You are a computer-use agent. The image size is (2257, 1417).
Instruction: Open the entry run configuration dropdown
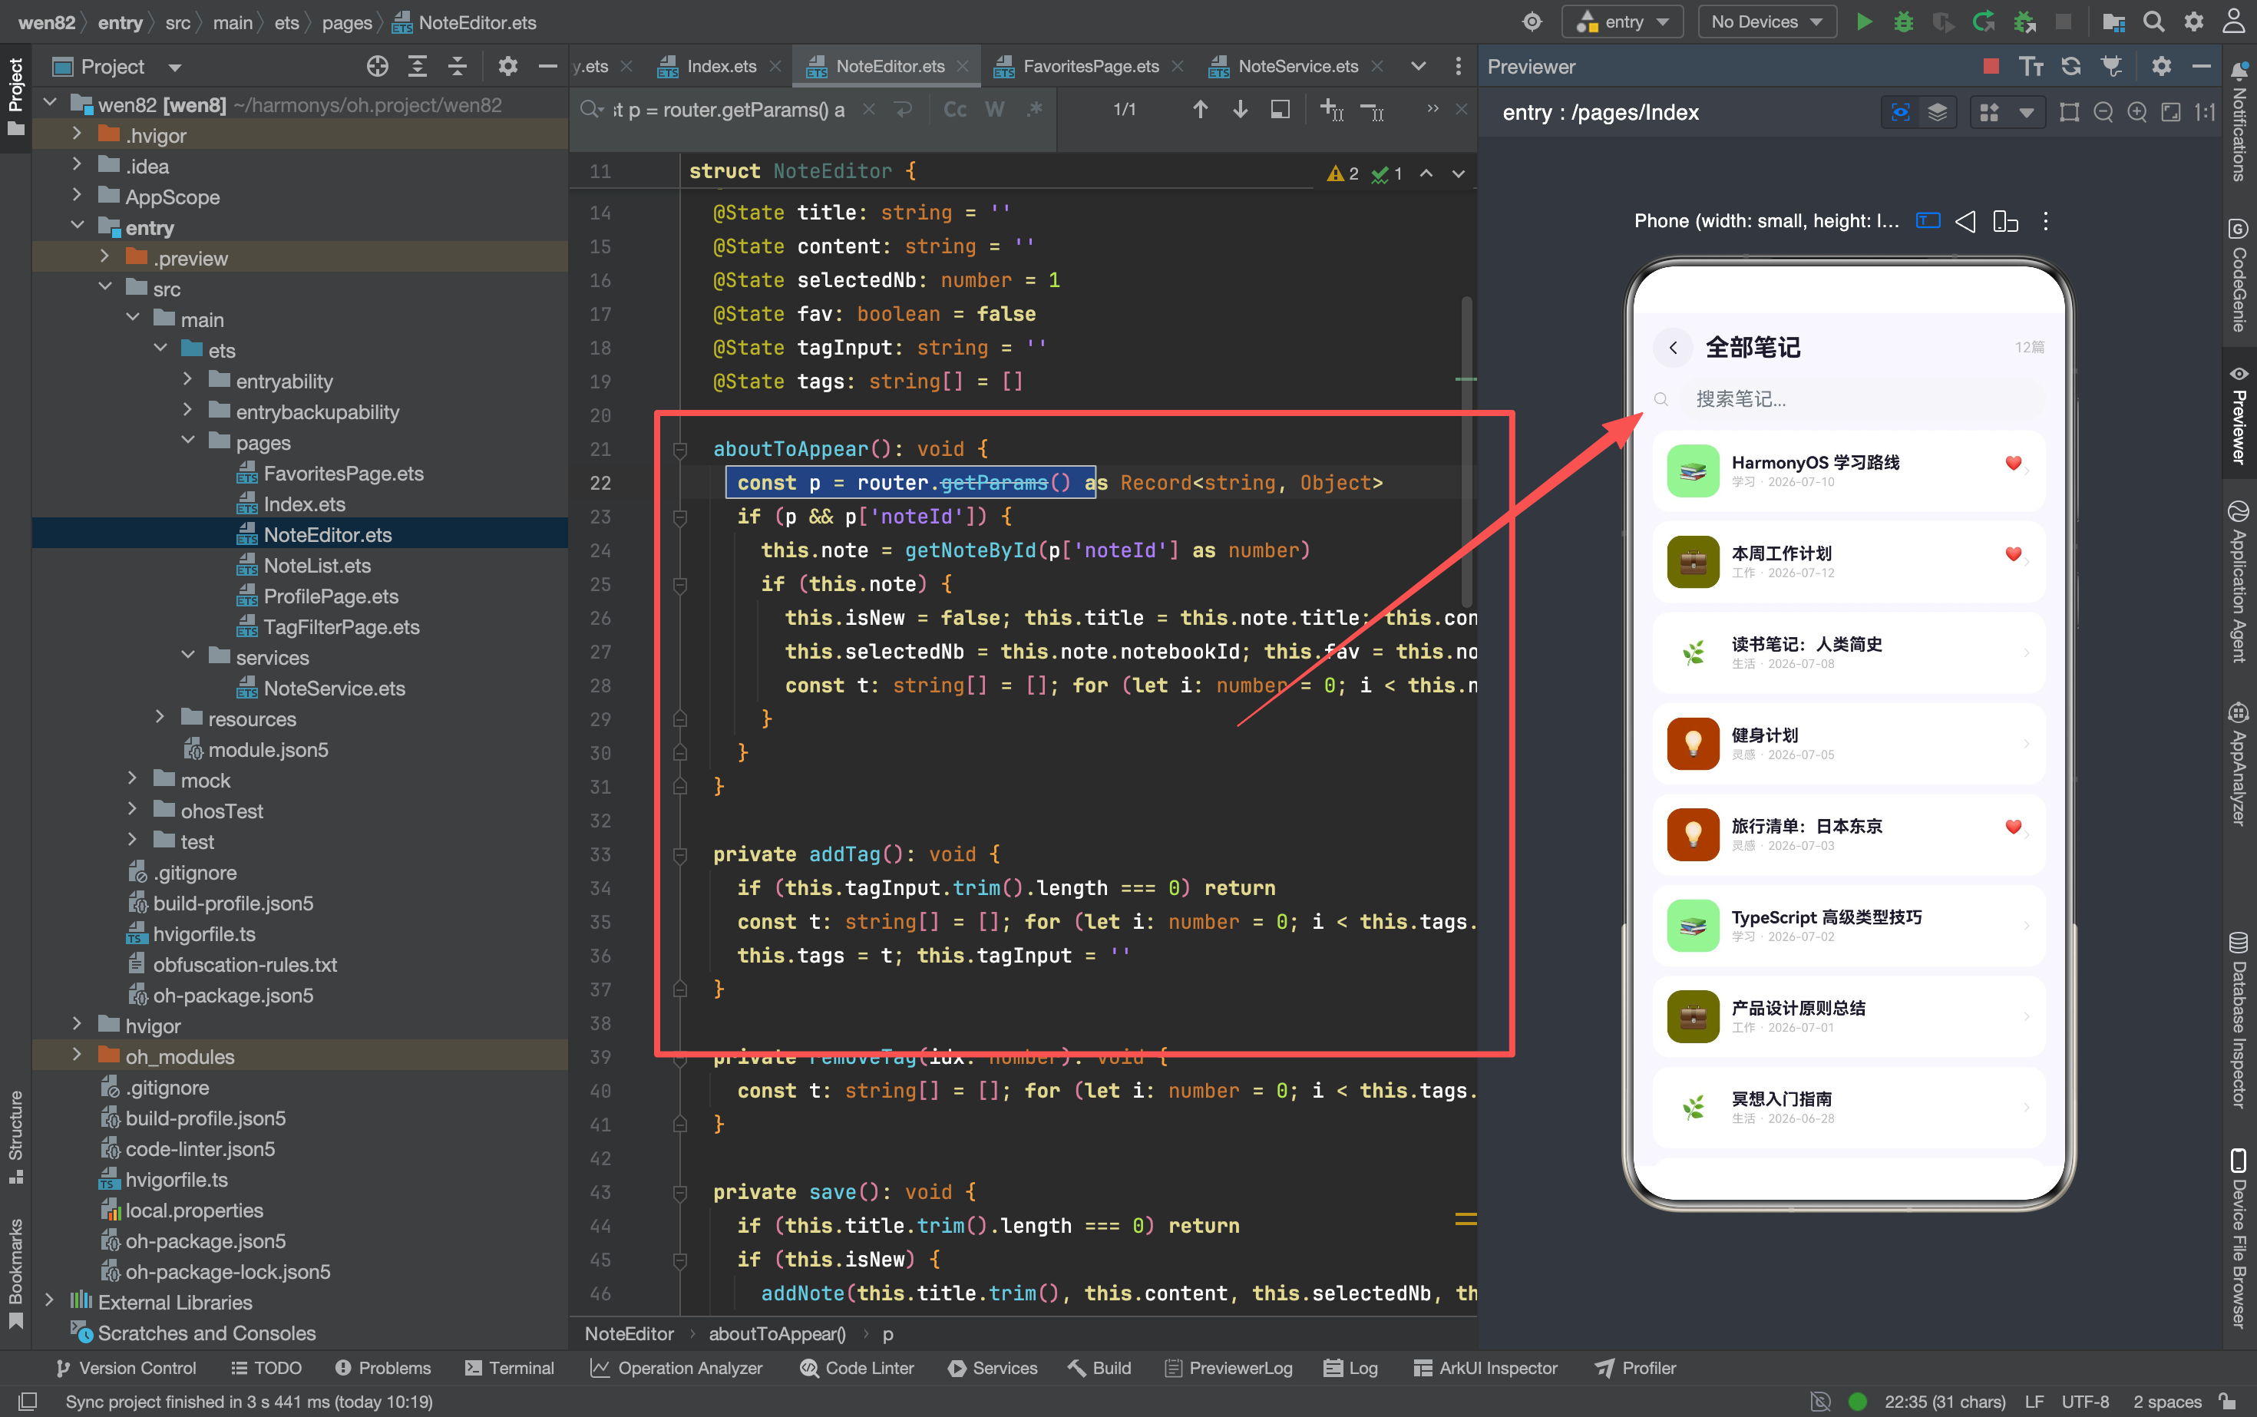(x=1624, y=21)
